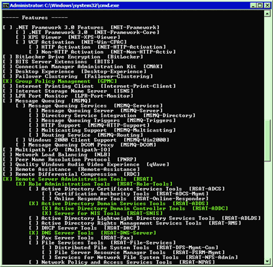Click the vertical scrollbar thumb
The width and height of the screenshot is (273, 267).
click(x=267, y=141)
